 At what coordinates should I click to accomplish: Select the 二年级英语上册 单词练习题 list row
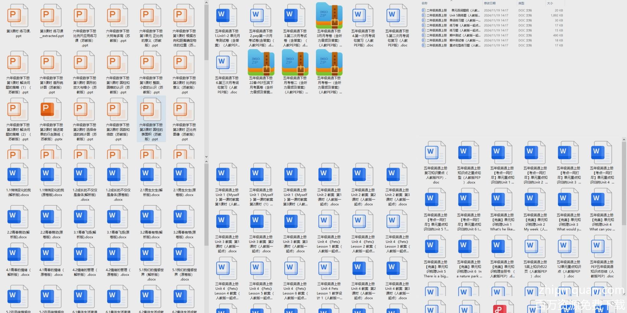[x=493, y=20]
